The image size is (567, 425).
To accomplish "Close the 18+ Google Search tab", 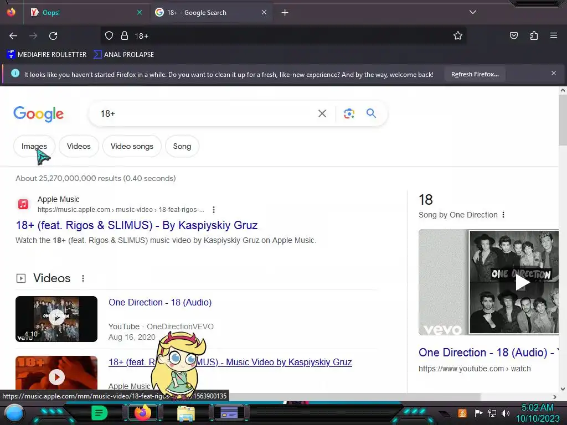I will [x=264, y=12].
